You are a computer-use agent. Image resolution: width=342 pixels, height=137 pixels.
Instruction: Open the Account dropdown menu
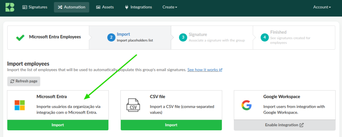point(322,7)
